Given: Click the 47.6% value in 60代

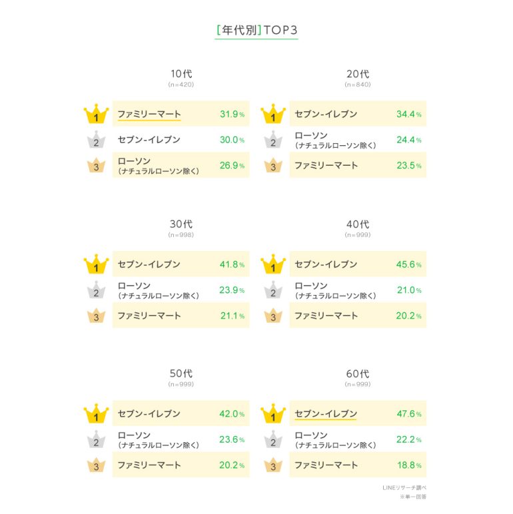Looking at the screenshot, I should 409,413.
